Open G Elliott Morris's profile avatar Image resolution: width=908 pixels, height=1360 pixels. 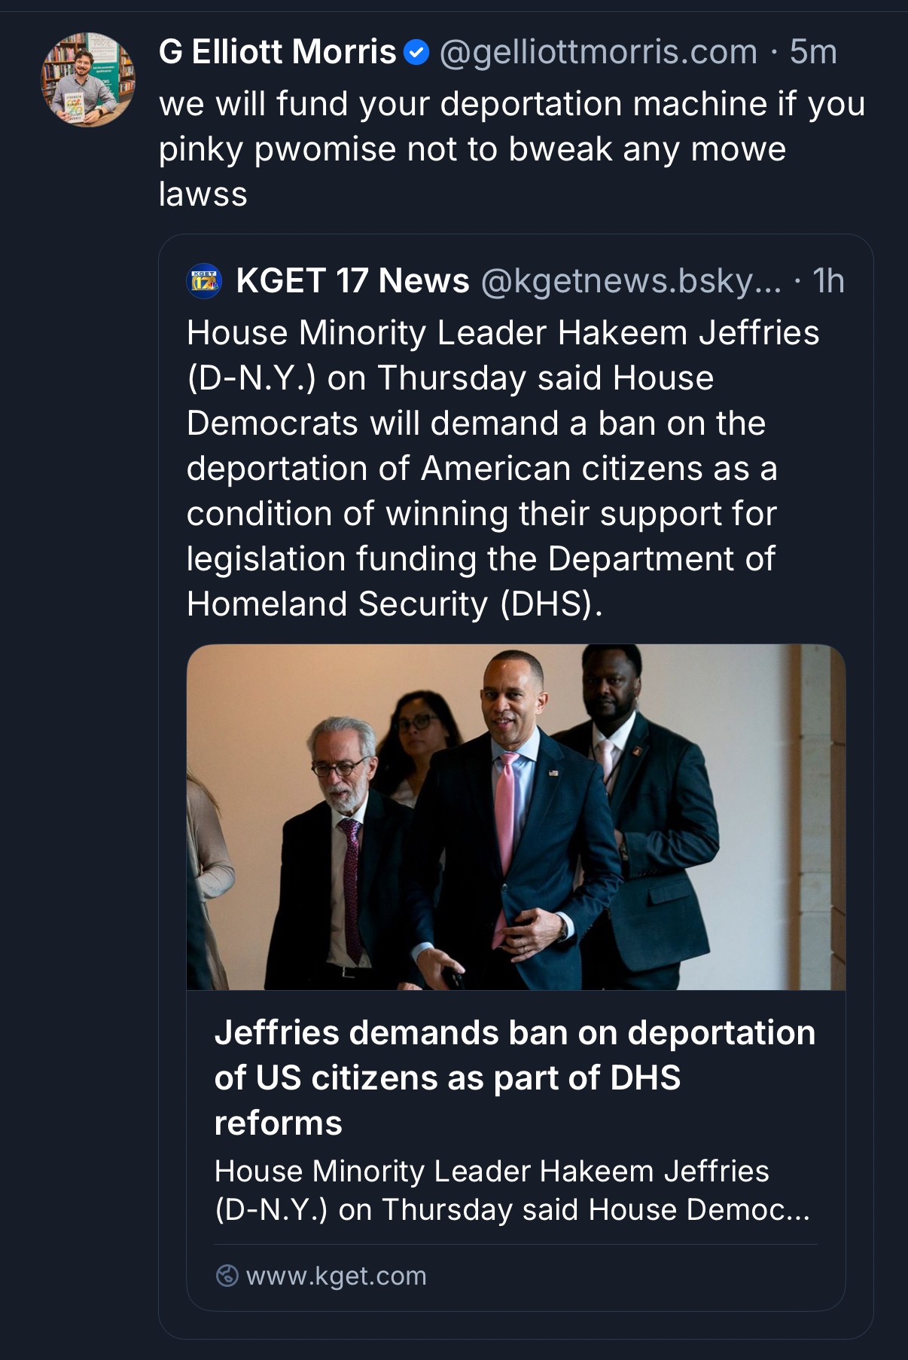(88, 79)
